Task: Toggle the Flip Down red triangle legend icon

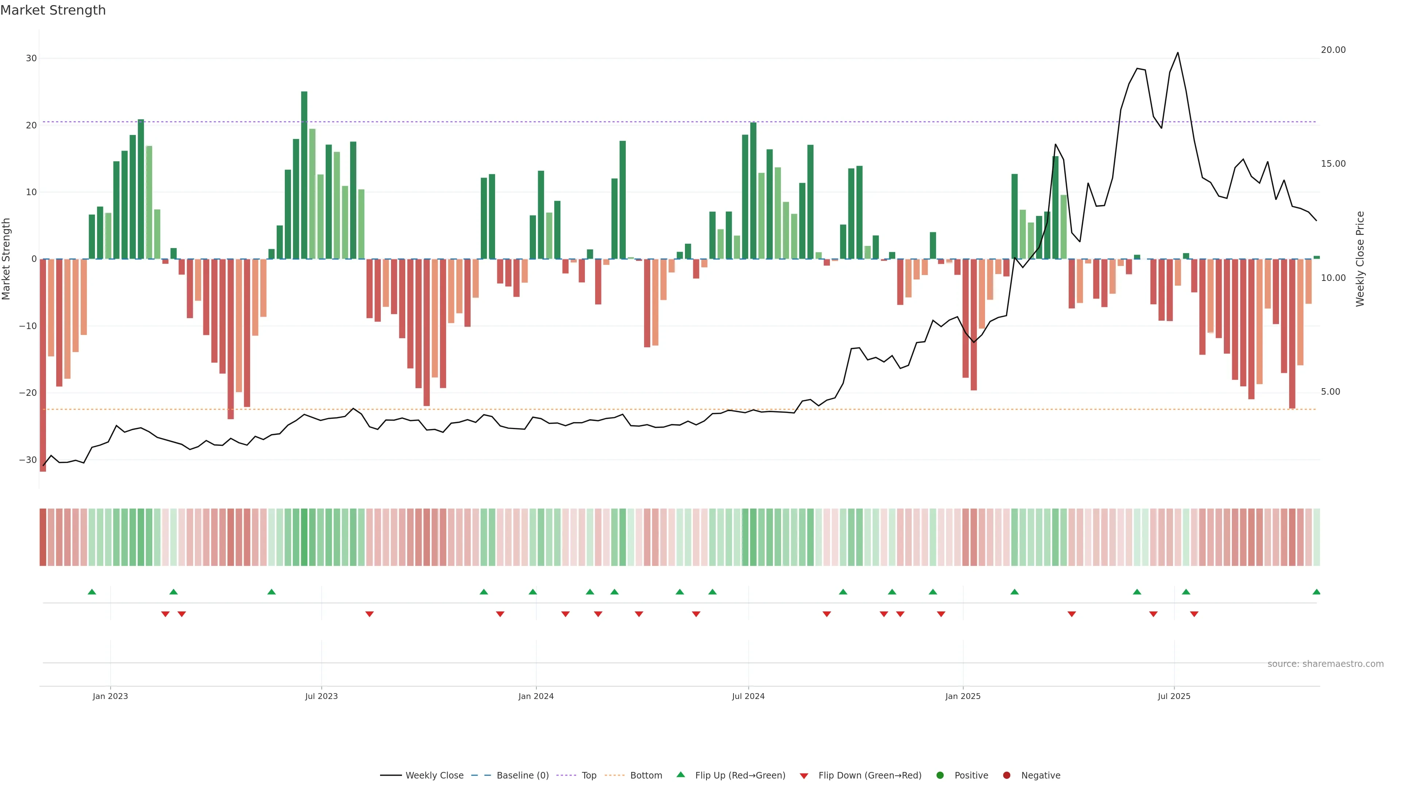Action: [803, 776]
